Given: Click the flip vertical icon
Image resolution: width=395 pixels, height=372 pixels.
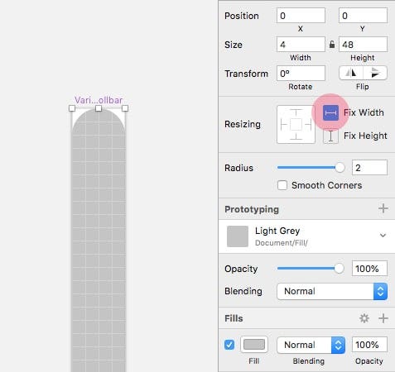Looking at the screenshot, I should (x=375, y=73).
